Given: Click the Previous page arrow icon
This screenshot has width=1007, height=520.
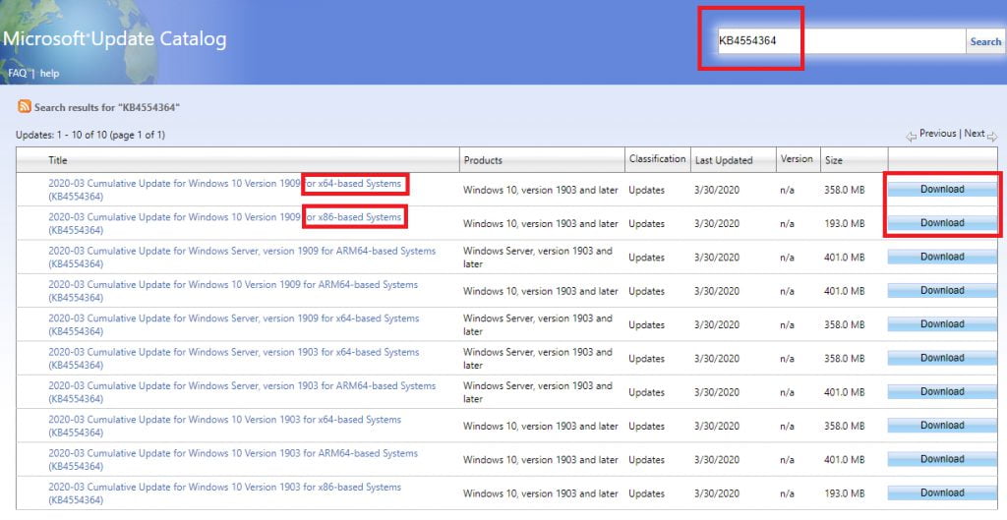Looking at the screenshot, I should pyautogui.click(x=911, y=136).
